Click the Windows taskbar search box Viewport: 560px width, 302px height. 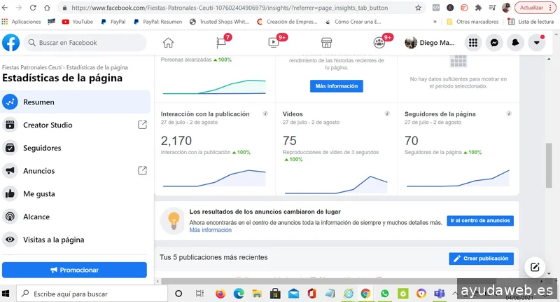(92, 294)
